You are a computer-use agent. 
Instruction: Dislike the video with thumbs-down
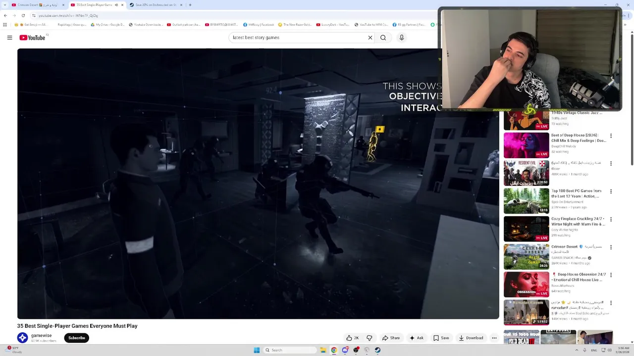point(370,338)
